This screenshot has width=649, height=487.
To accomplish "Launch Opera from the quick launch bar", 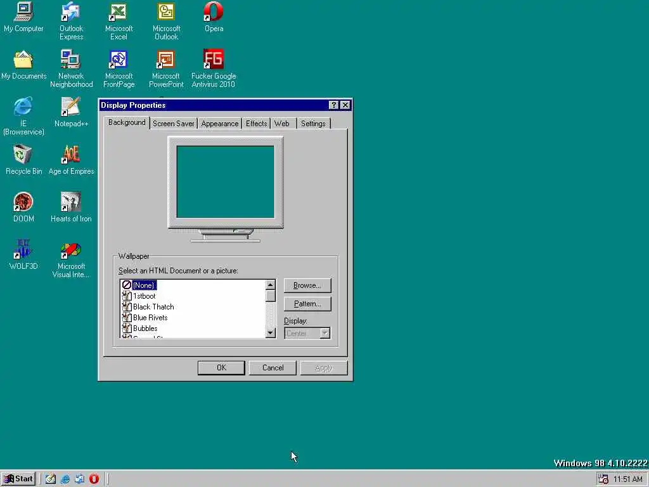I will 94,479.
